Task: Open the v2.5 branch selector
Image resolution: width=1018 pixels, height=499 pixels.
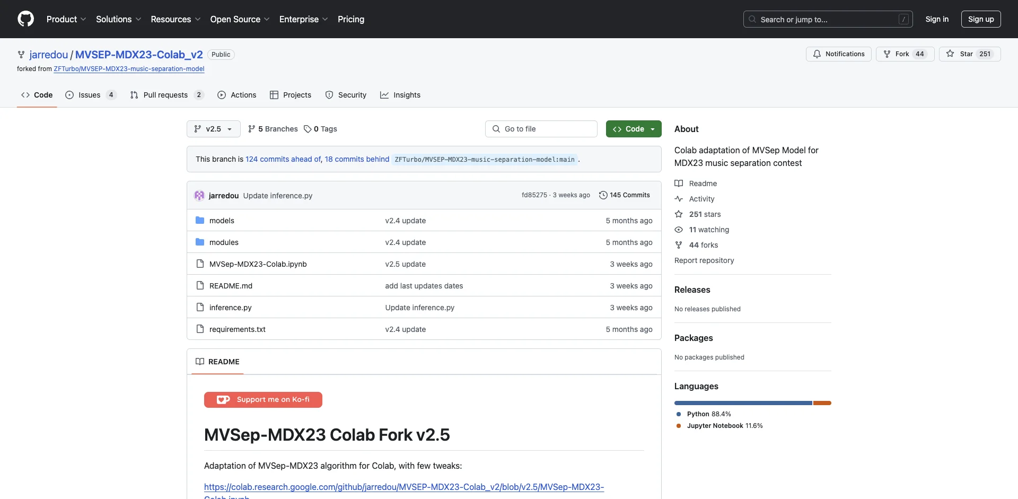Action: [x=214, y=129]
